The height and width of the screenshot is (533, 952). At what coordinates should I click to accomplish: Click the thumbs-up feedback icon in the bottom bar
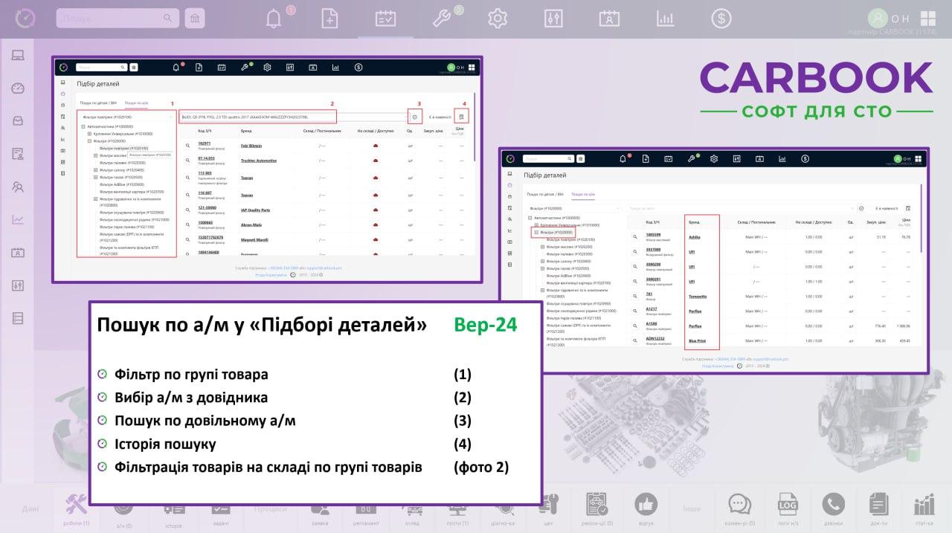click(x=646, y=505)
